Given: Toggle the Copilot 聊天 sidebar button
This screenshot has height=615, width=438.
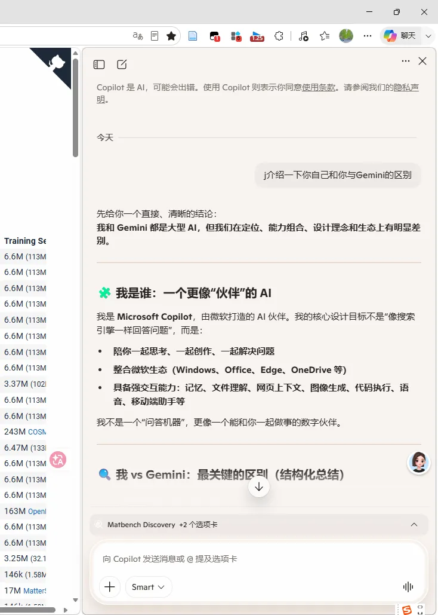Looking at the screenshot, I should pos(400,36).
